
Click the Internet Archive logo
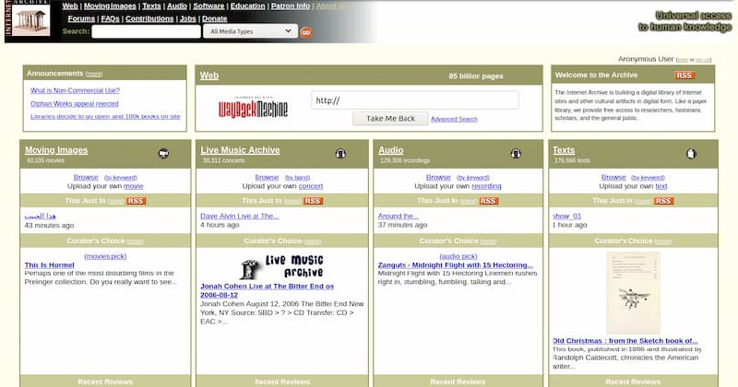tap(28, 18)
